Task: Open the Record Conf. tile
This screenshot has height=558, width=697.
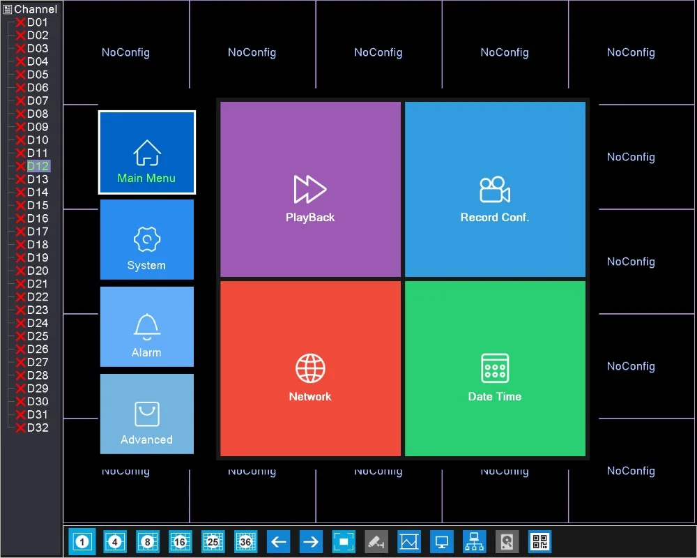Action: 495,189
